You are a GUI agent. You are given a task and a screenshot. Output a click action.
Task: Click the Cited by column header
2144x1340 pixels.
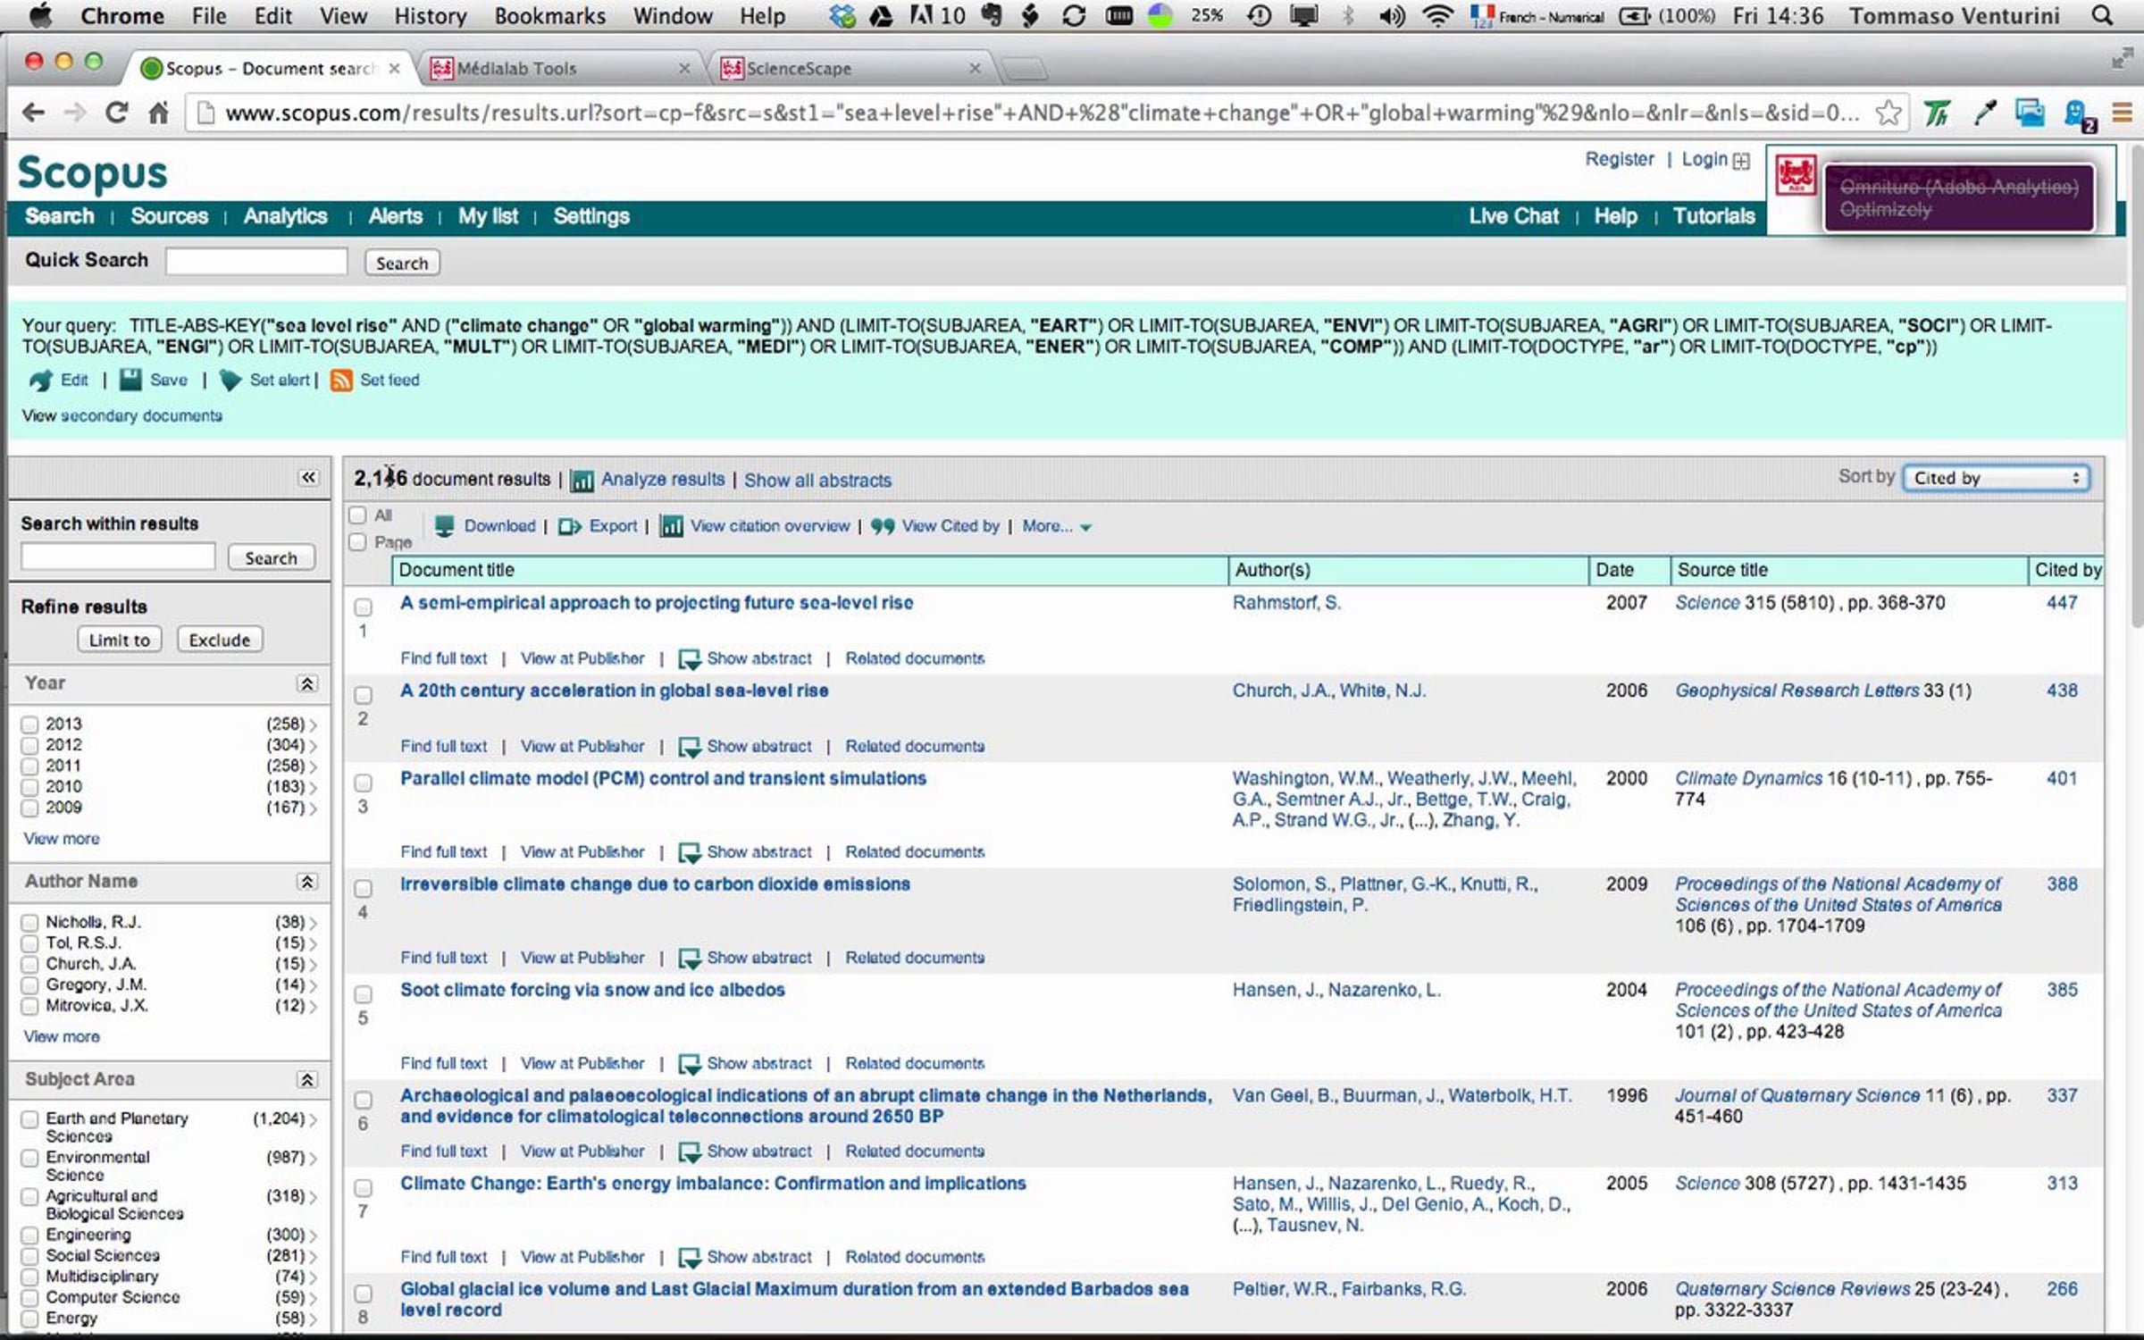click(2067, 571)
